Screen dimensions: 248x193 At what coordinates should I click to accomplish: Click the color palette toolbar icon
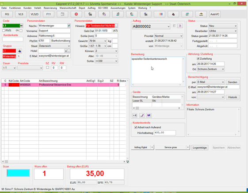click(161, 14)
